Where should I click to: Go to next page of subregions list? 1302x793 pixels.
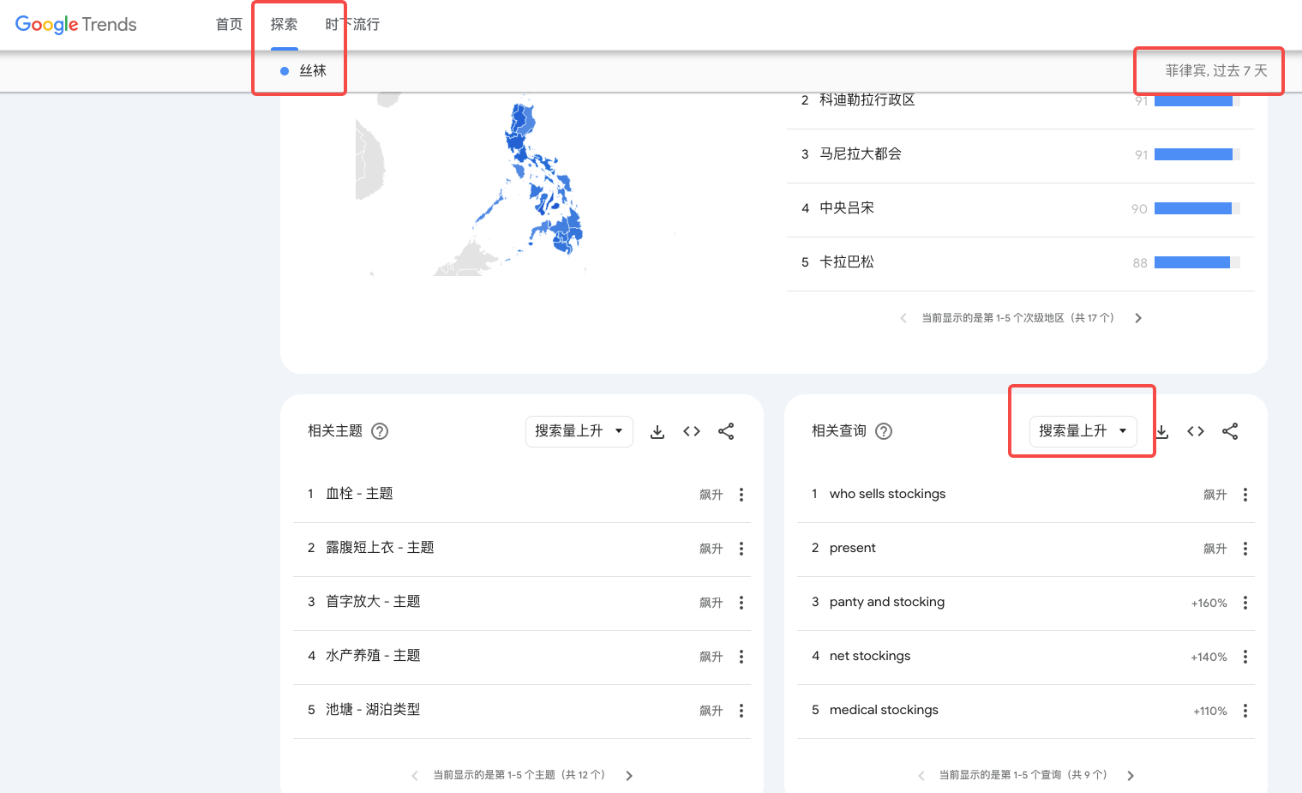(x=1138, y=318)
